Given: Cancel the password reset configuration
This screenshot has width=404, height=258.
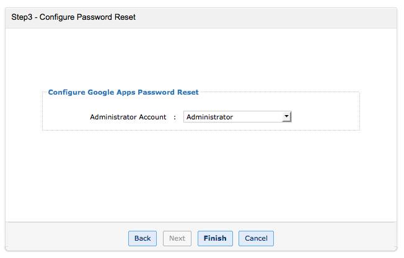Looking at the screenshot, I should tap(256, 238).
